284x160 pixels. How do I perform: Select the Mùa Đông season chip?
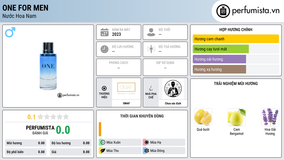click(x=164, y=151)
